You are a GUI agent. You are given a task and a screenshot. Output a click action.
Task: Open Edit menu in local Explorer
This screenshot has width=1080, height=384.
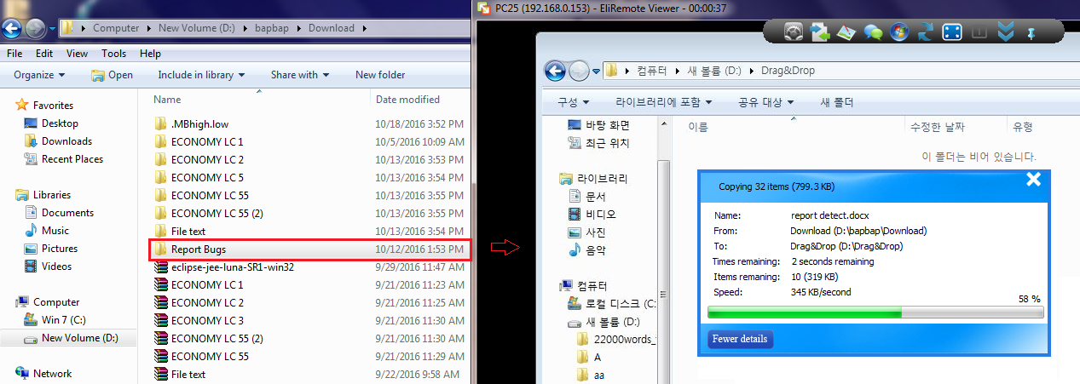[x=44, y=54]
